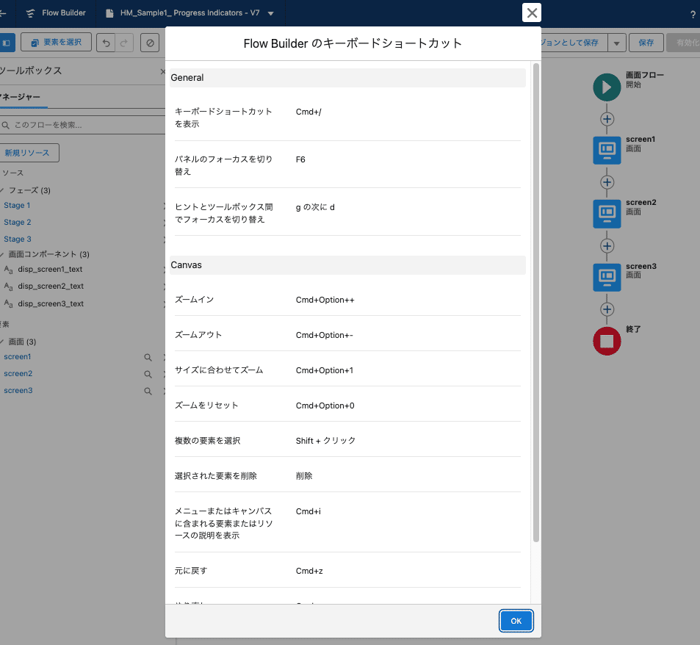Click the Canvas section header

(x=347, y=265)
